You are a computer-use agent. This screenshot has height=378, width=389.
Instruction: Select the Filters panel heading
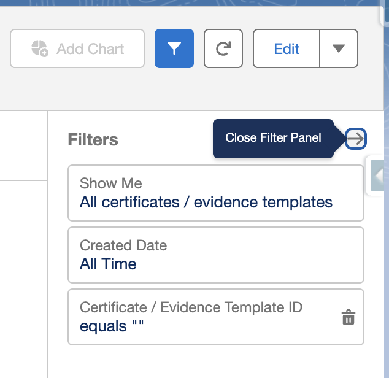pos(93,139)
